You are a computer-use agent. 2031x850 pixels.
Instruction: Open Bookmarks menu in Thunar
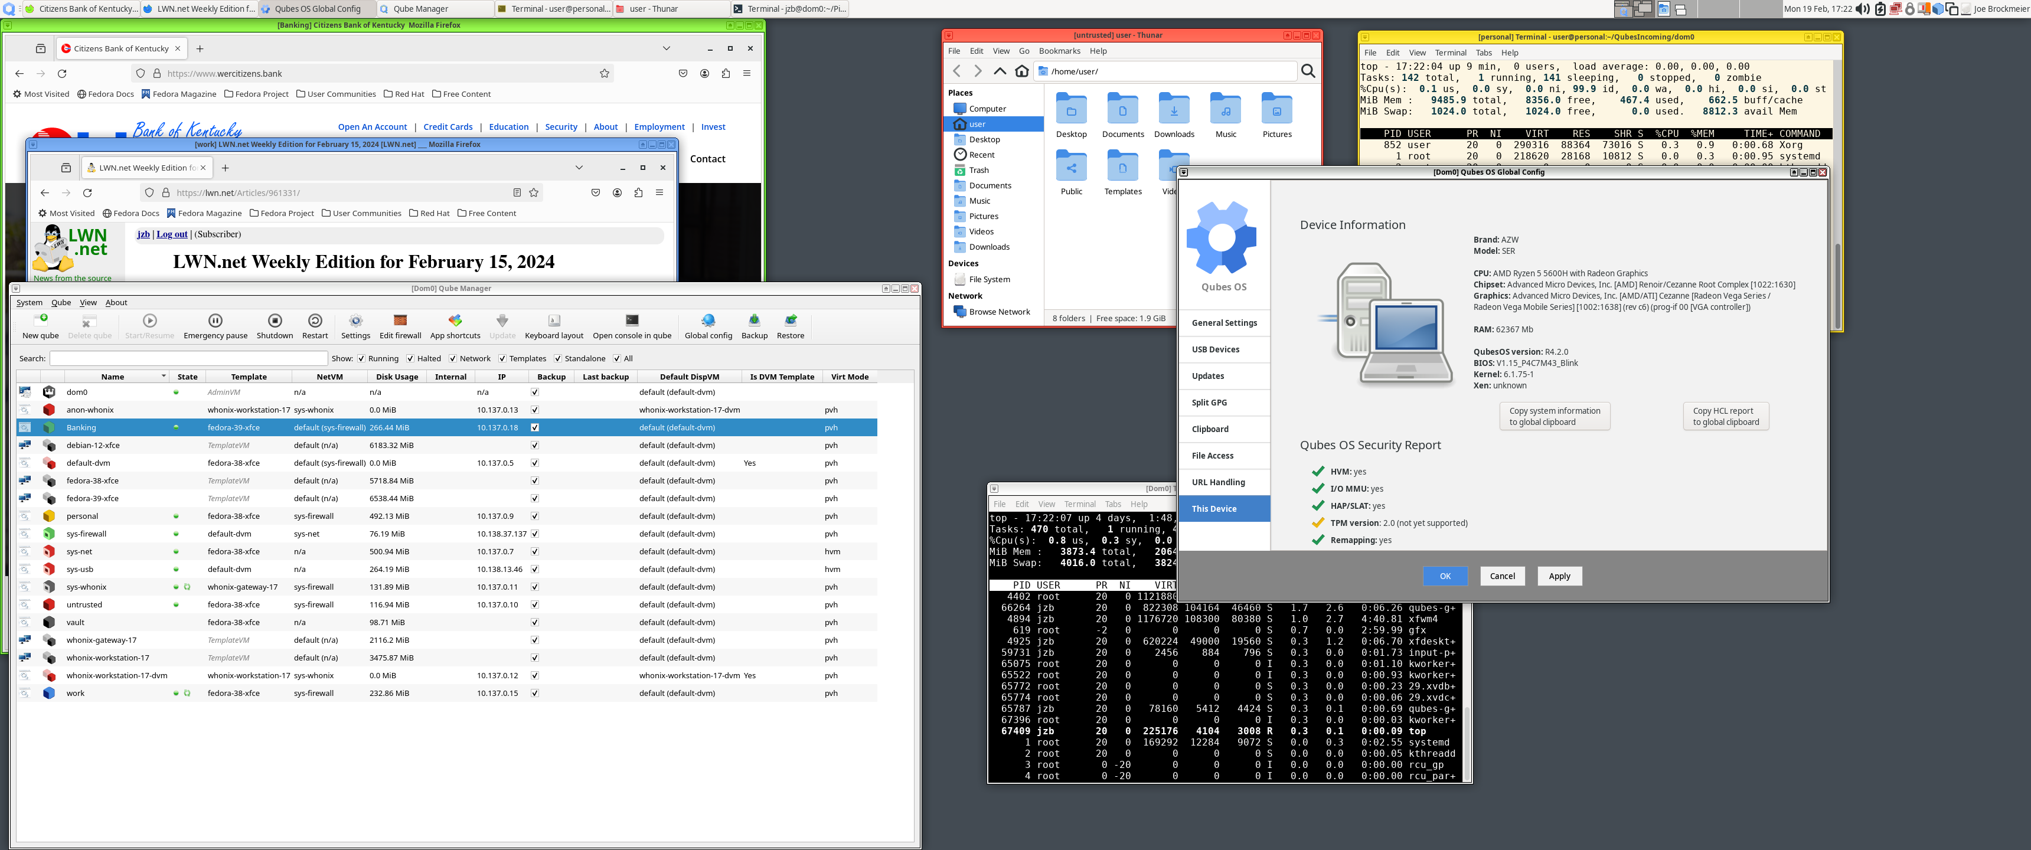tap(1059, 51)
